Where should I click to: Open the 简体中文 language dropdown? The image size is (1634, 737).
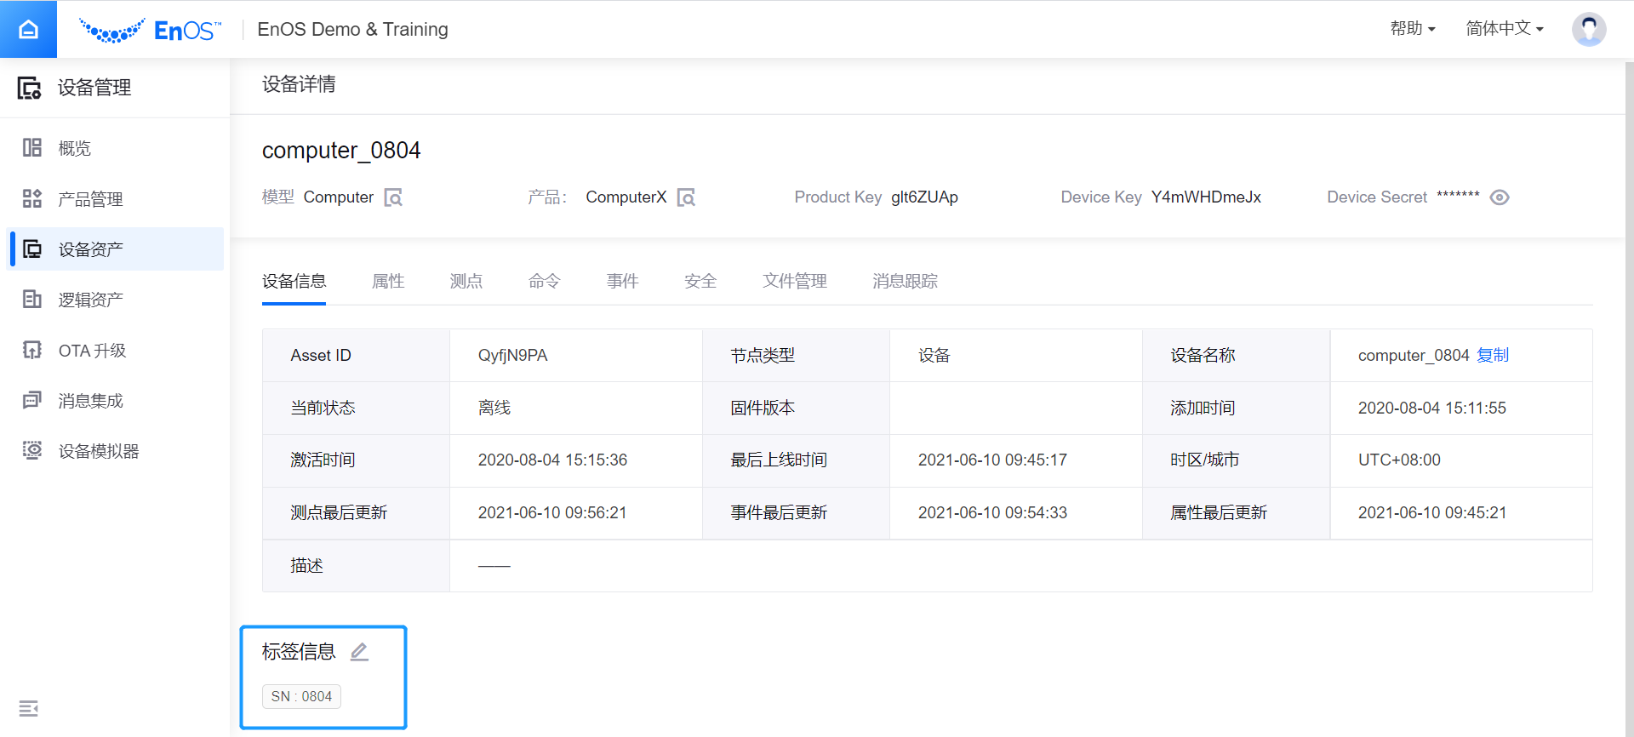[1504, 29]
